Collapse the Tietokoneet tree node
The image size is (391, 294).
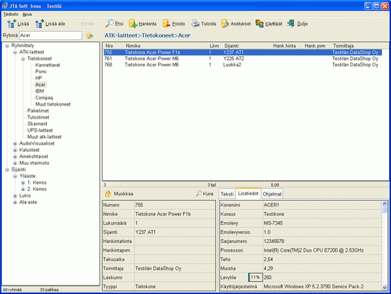point(23,59)
